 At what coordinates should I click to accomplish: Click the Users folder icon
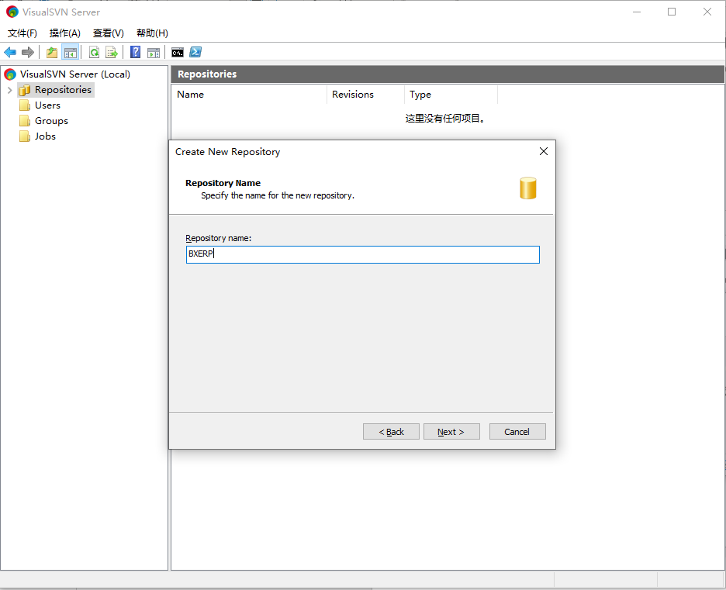25,105
